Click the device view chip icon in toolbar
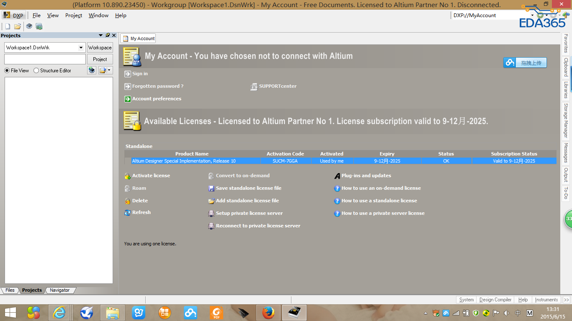Screen dimensions: 572x321 29,26
